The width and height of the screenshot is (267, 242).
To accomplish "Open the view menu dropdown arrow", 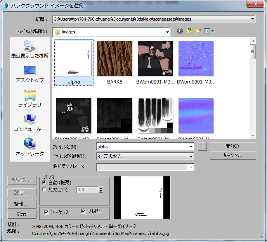I will 212,31.
